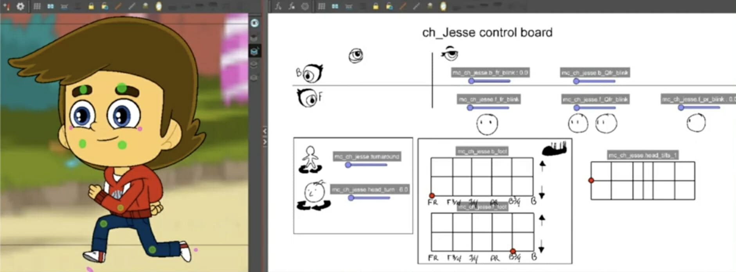Click the gear settings icon in left toolbar
The width and height of the screenshot is (736, 272).
click(x=20, y=6)
